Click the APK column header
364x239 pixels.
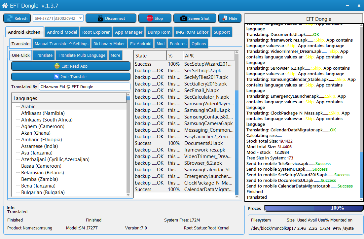(209, 56)
